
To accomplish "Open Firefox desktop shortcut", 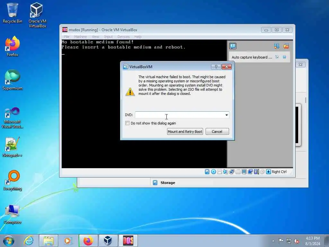I will [x=13, y=46].
